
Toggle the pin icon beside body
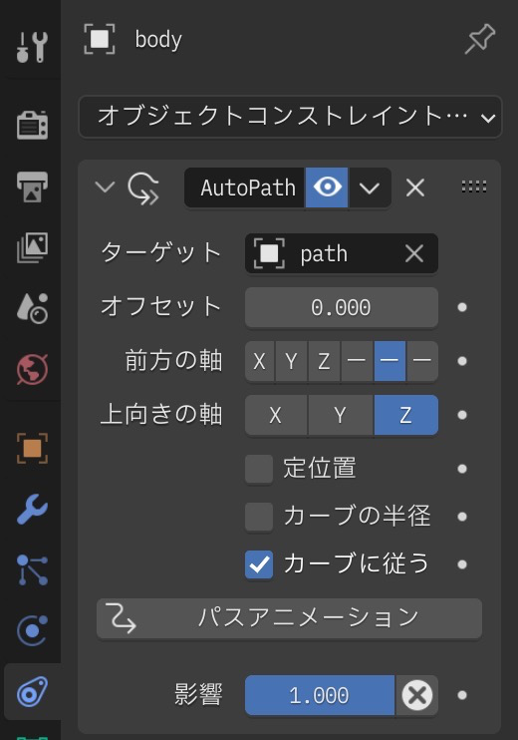pyautogui.click(x=480, y=39)
